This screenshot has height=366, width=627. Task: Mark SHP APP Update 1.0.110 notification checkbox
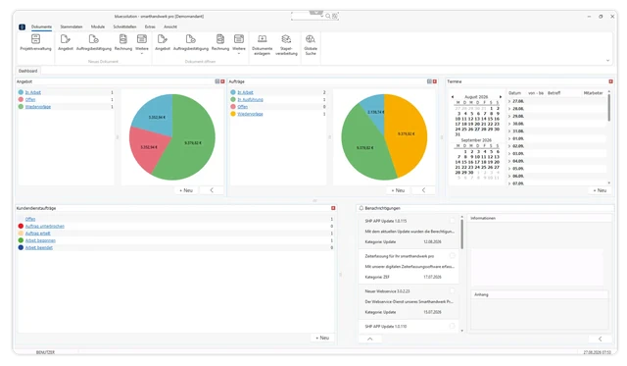click(x=453, y=326)
